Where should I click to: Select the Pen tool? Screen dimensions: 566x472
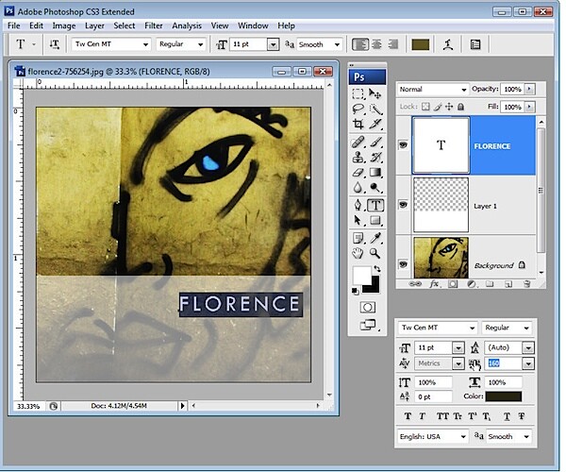[358, 206]
